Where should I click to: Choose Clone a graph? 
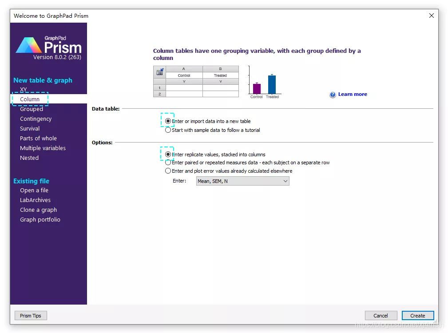pyautogui.click(x=38, y=210)
